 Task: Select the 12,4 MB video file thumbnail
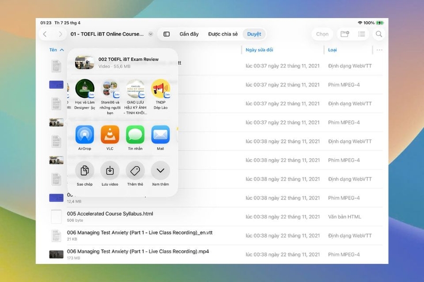56,198
